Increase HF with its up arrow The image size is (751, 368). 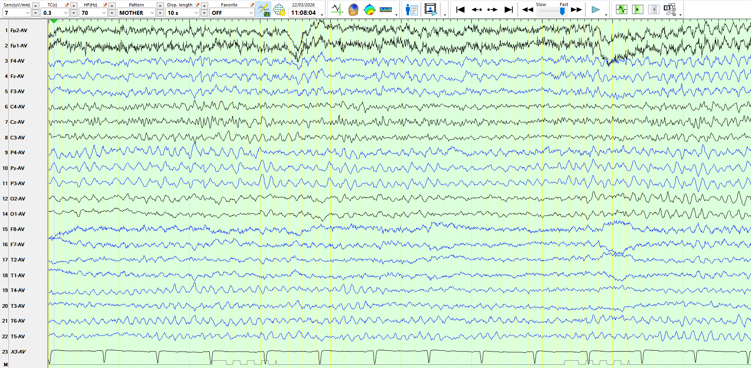pyautogui.click(x=112, y=6)
